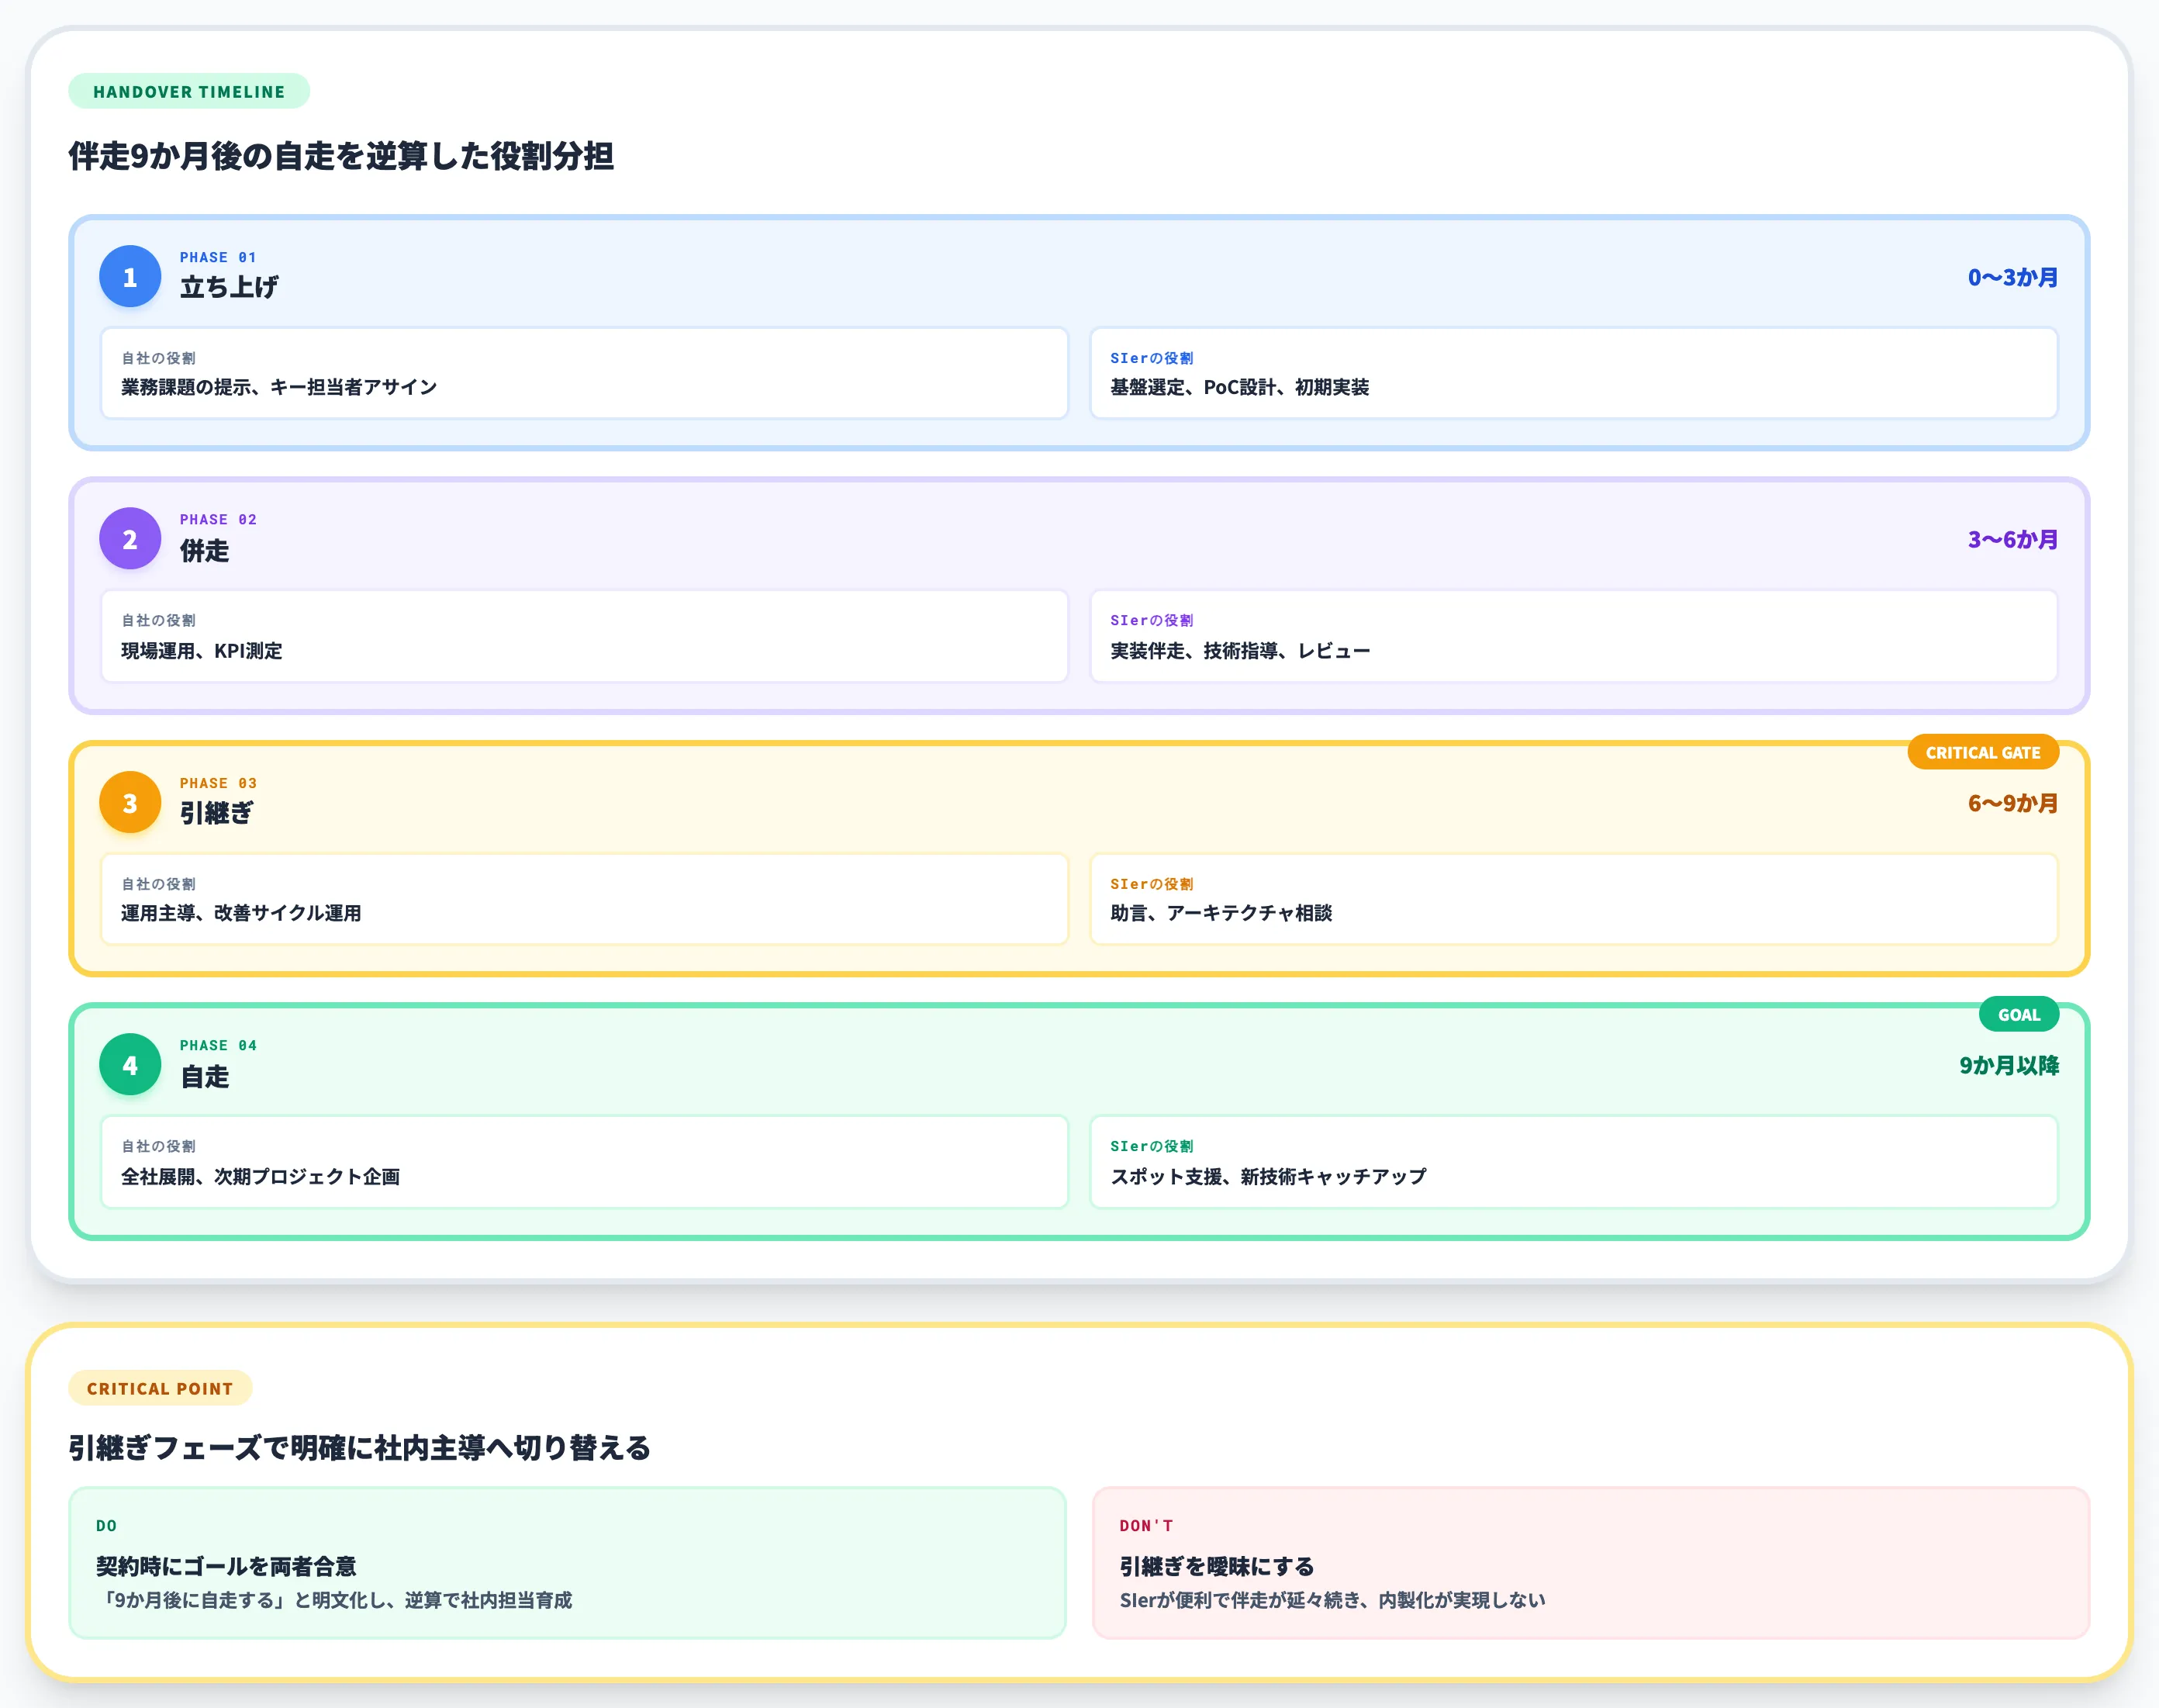Click the 0〜3か月 period label
The image size is (2159, 1708).
2013,277
